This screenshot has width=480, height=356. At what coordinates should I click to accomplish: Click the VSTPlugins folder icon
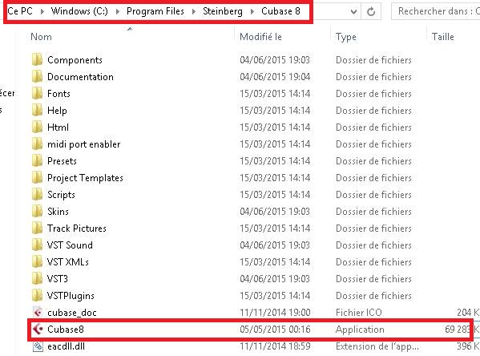37,296
